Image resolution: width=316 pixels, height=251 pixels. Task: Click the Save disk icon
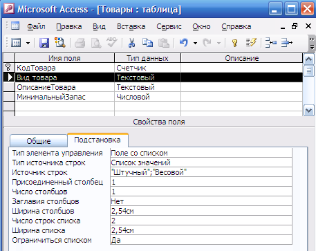pos(44,43)
